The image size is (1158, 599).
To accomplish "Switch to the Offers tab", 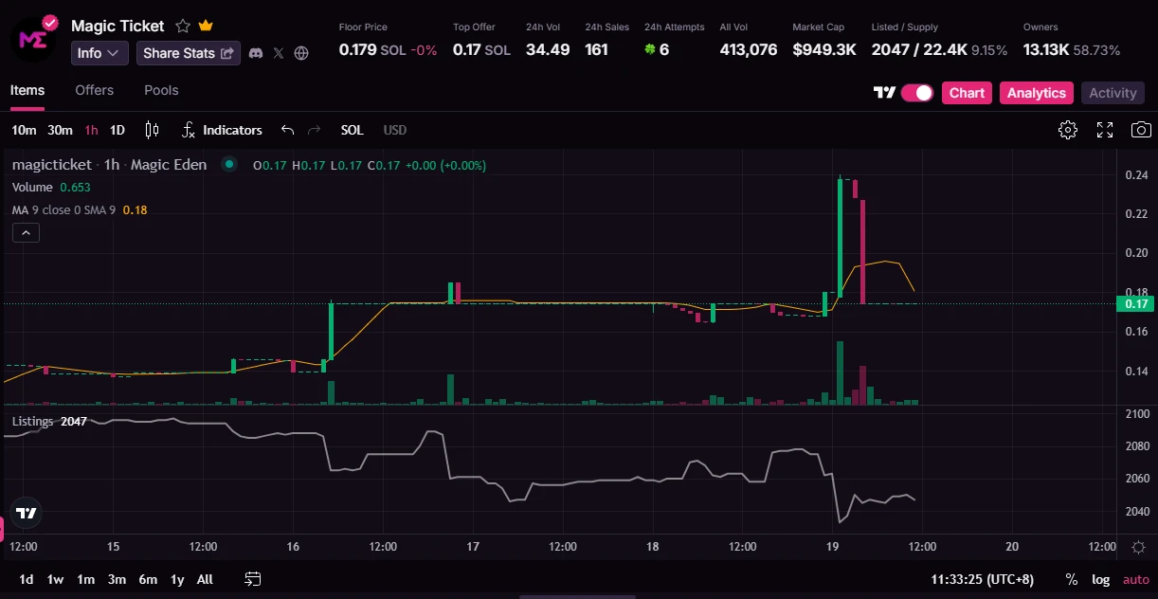I will pyautogui.click(x=94, y=90).
